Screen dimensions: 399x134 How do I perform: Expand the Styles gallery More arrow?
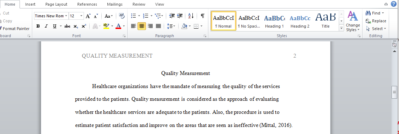(x=342, y=29)
